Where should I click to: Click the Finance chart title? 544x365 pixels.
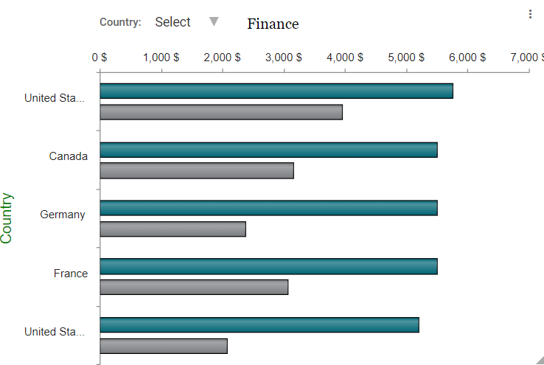pos(273,24)
